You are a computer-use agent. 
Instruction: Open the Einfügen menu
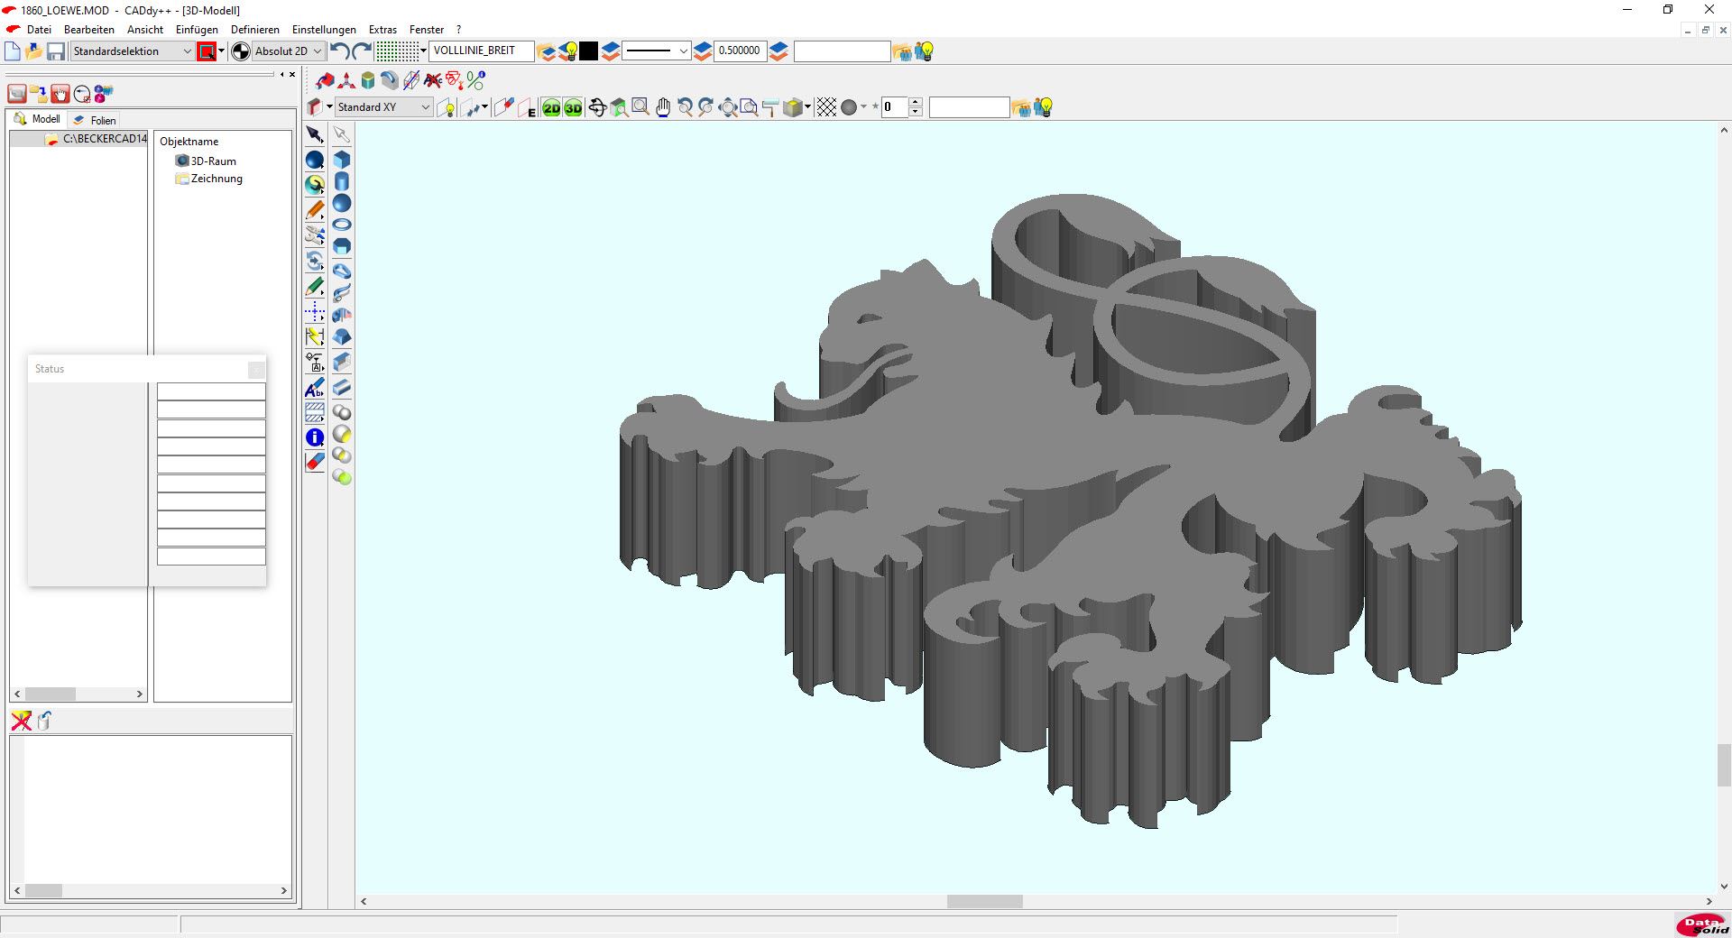(x=197, y=30)
